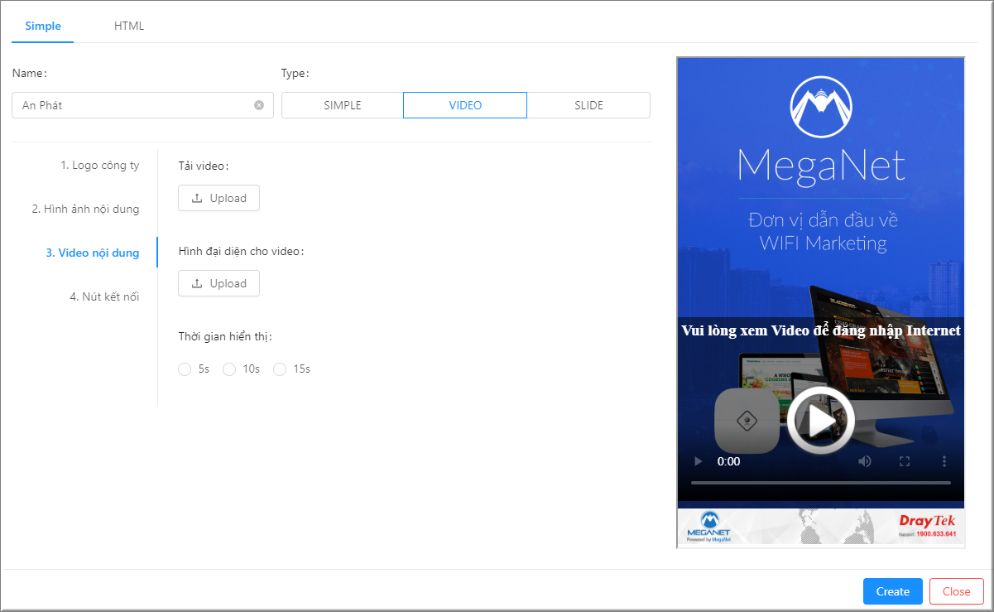Screen dimensions: 994x612
Task: Upload a thumbnail under Hình đại diện cho video
Action: [218, 283]
